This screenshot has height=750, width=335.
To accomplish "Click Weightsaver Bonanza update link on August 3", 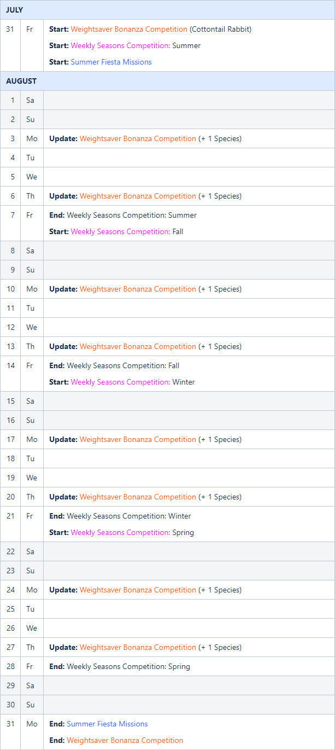I will point(138,138).
